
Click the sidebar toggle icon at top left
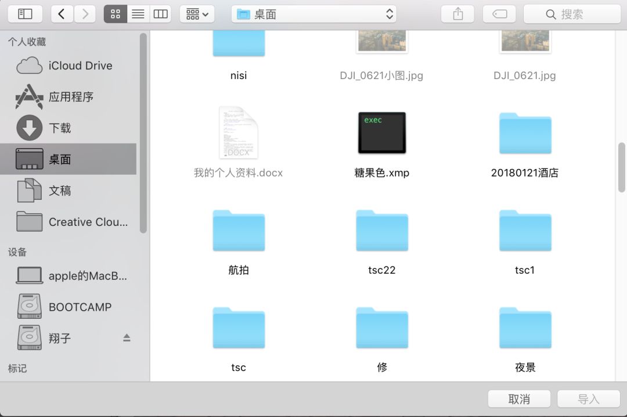point(24,13)
